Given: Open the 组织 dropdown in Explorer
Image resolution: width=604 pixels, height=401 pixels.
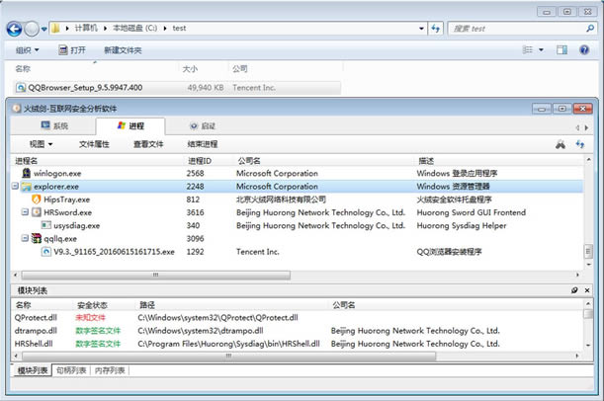Looking at the screenshot, I should click(28, 49).
